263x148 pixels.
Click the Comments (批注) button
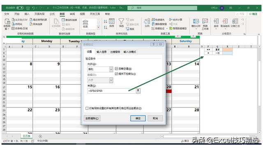(x=254, y=14)
